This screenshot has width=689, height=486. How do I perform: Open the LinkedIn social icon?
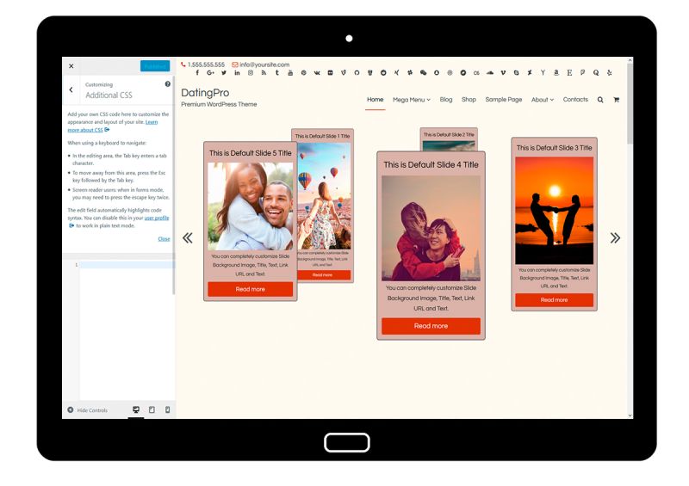238,73
